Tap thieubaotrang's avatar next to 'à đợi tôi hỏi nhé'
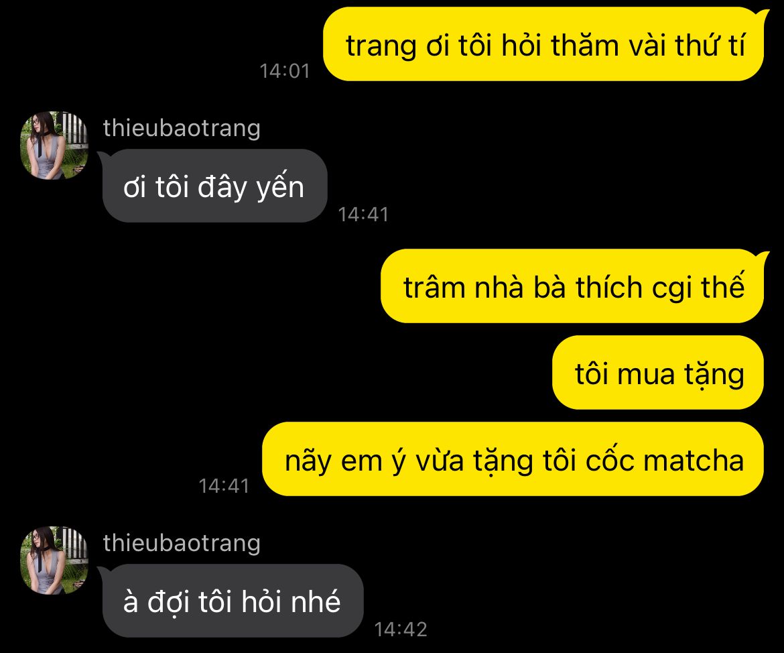784x653 pixels. pyautogui.click(x=54, y=560)
